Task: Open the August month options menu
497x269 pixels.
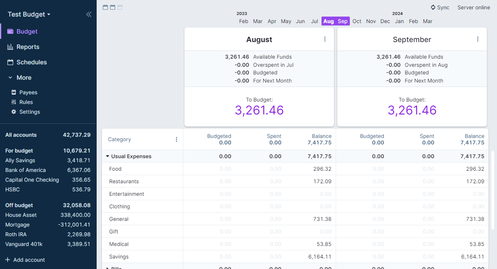Action: (325, 39)
